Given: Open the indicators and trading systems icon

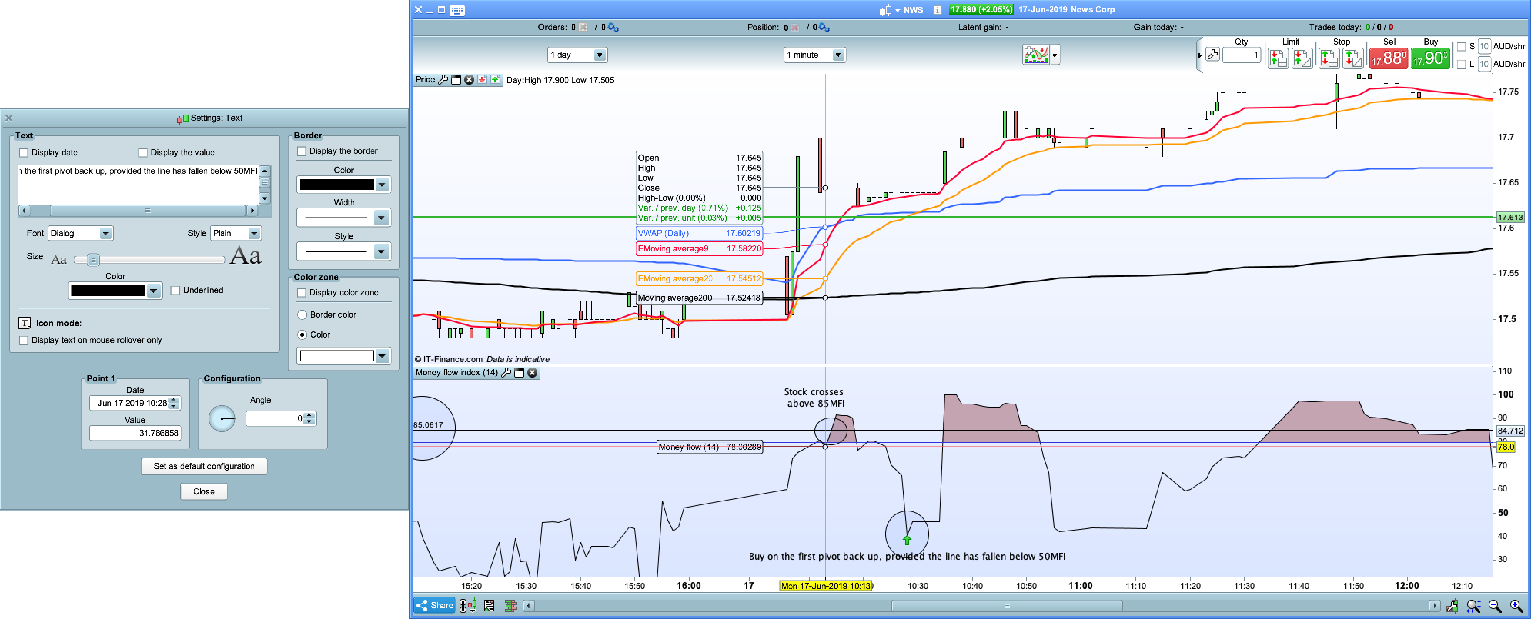Looking at the screenshot, I should point(1035,55).
